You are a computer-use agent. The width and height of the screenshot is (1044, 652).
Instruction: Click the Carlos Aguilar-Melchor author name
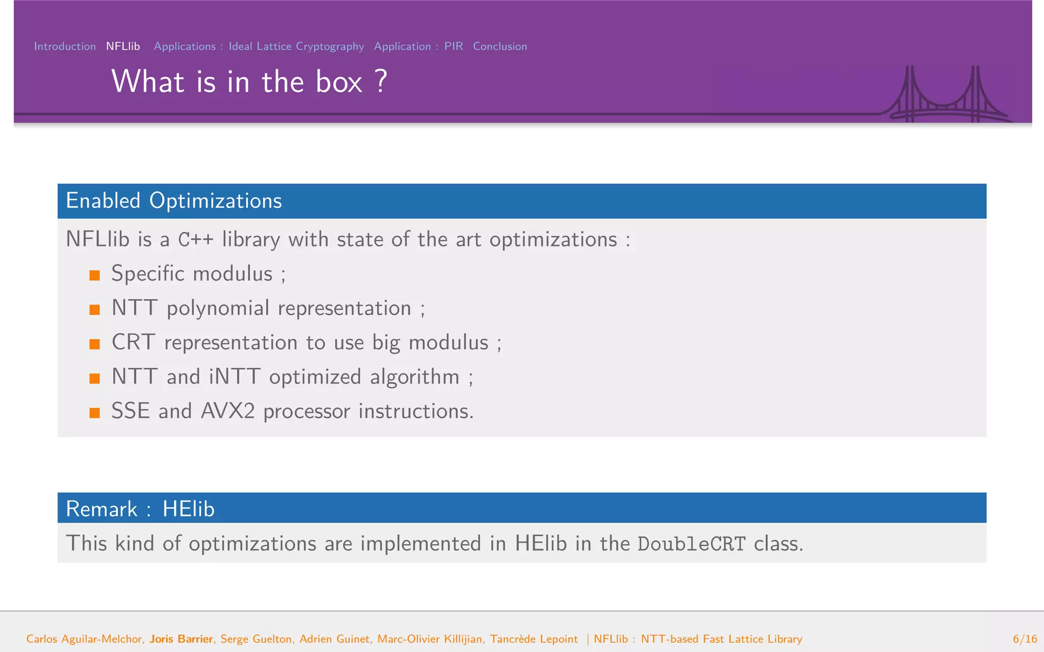[85, 639]
